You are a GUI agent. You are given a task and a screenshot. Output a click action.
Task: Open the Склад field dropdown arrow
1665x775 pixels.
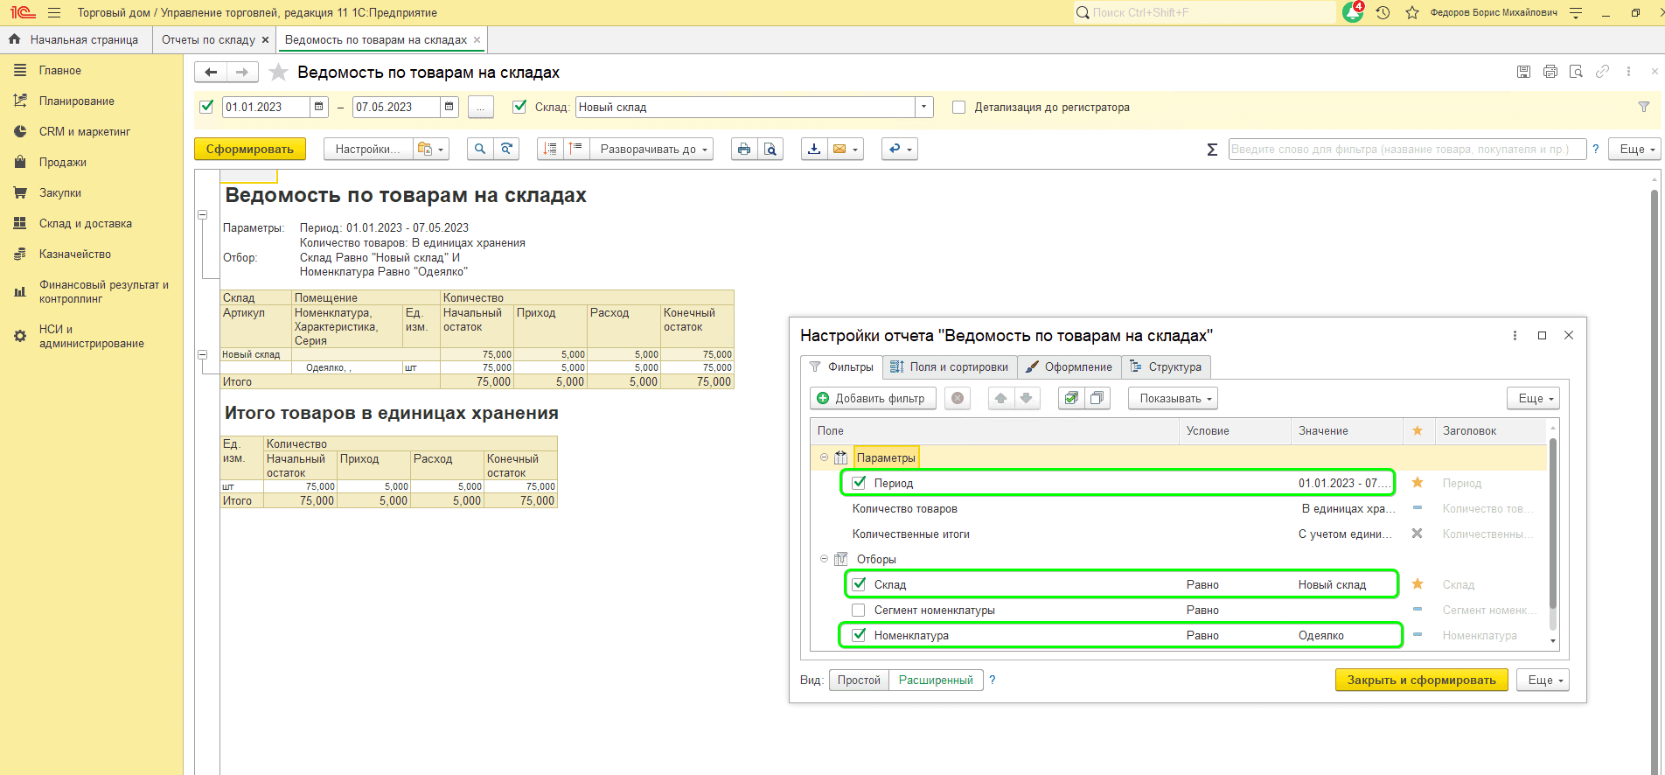923,108
